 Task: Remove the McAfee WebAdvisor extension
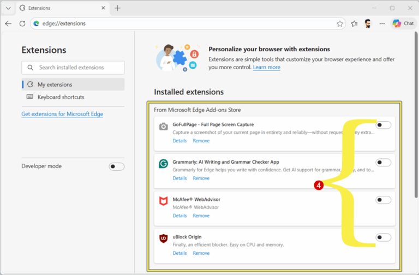click(201, 216)
